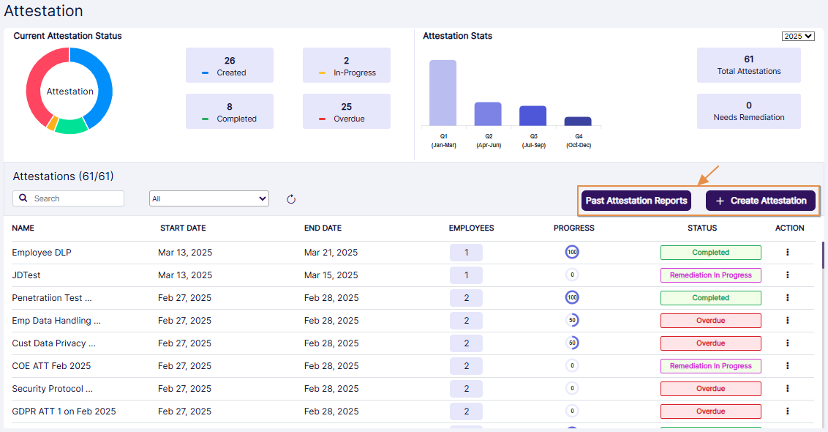This screenshot has width=828, height=432.
Task: Click the Create Attestation button
Action: click(761, 201)
